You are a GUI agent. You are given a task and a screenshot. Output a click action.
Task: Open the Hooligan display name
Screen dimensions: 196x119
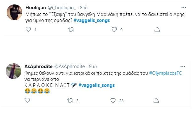coord(36,8)
